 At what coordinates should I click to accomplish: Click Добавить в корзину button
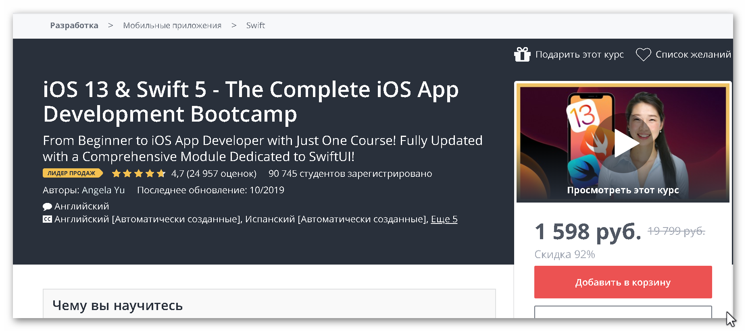tap(623, 282)
